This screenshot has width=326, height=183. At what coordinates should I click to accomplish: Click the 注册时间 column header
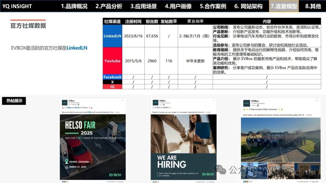[x=133, y=21]
